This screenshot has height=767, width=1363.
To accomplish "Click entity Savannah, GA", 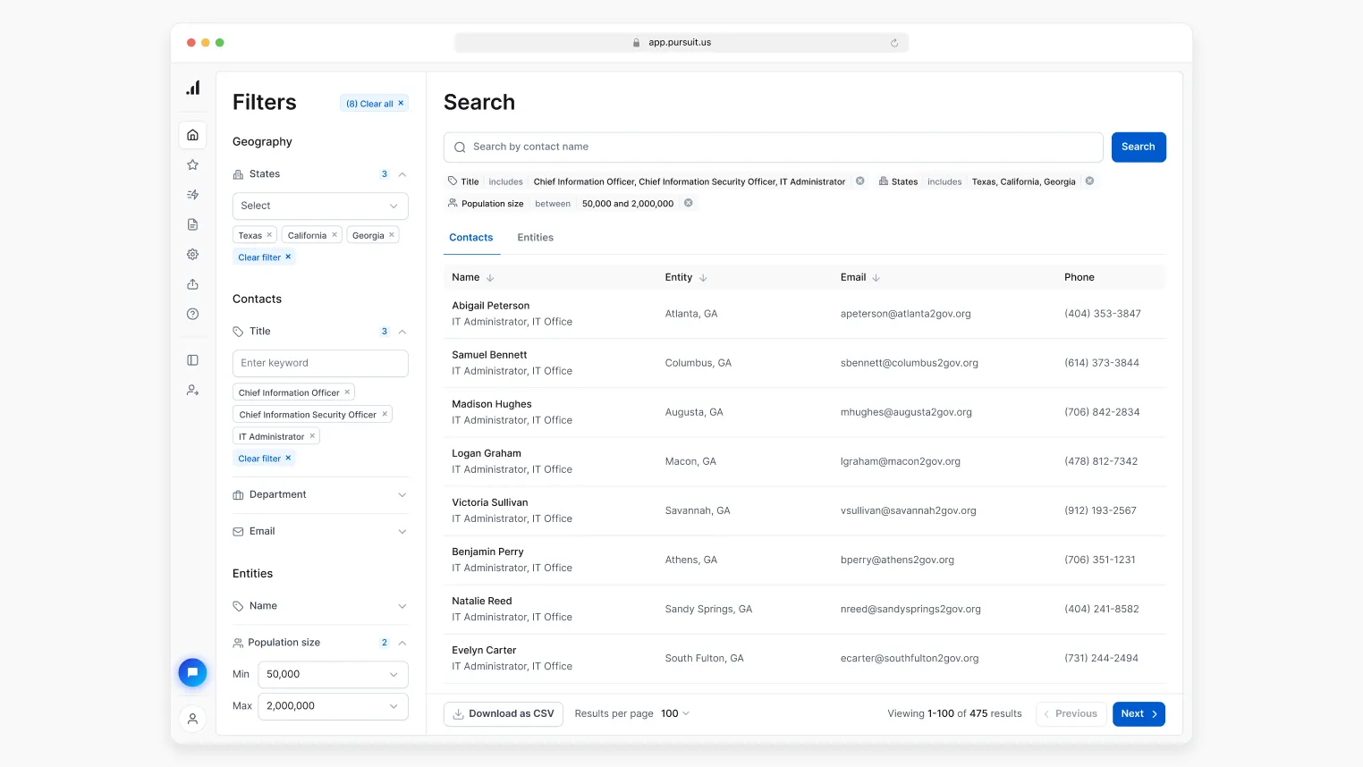I will 698,510.
